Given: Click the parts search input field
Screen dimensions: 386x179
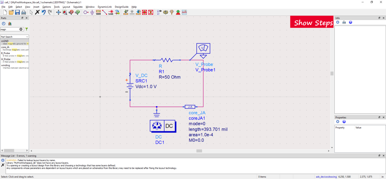Looking at the screenshot, I should (x=12, y=29).
